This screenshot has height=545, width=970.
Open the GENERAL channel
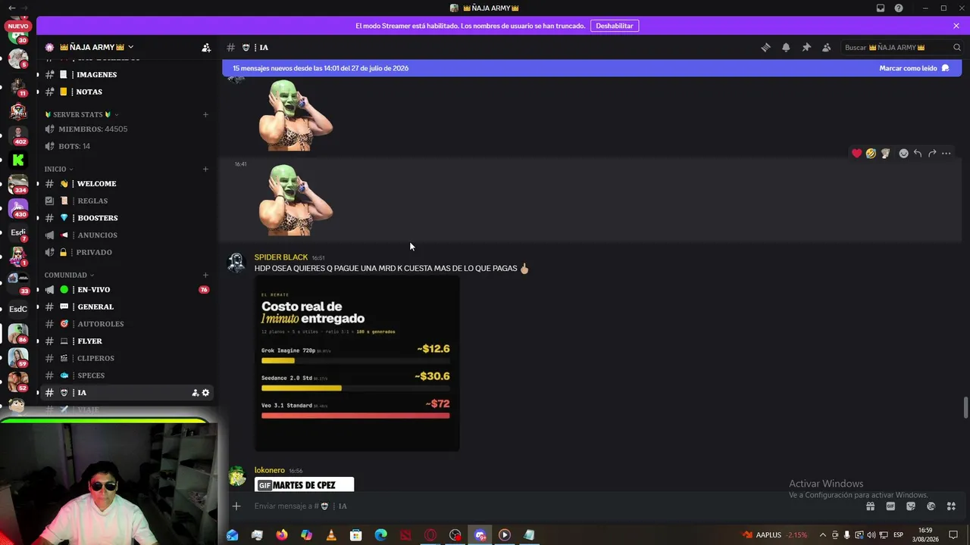127,307
